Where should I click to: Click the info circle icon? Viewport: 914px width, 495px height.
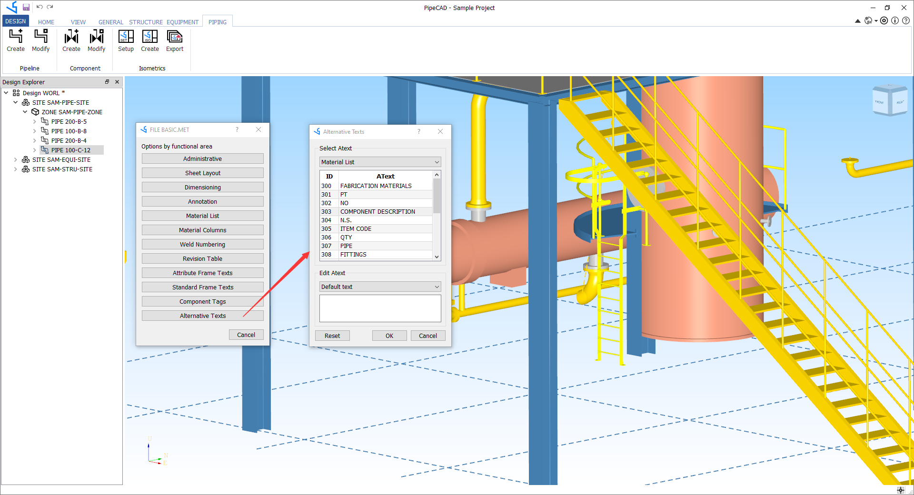pyautogui.click(x=895, y=20)
